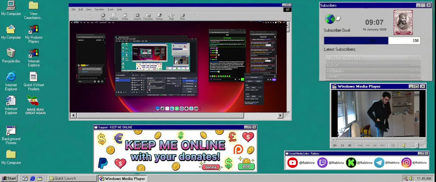Select View Ceochaims folder icon

33,10
